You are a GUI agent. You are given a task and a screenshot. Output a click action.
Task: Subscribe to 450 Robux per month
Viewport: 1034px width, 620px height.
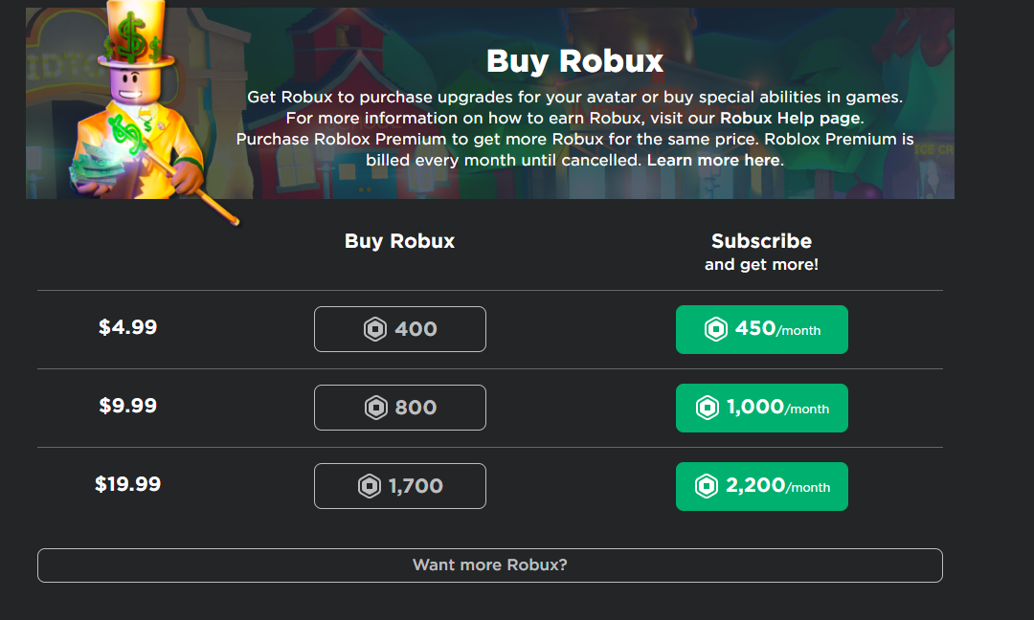point(762,329)
